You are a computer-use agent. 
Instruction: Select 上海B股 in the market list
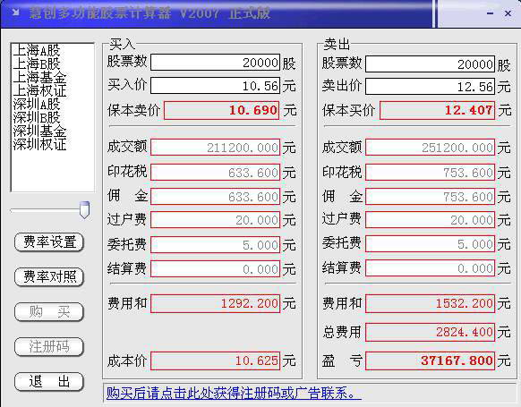pos(37,64)
